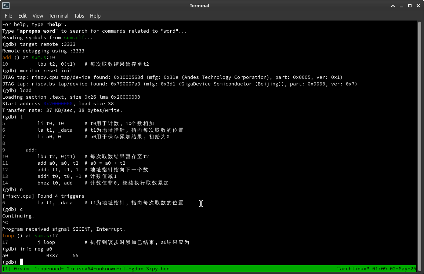Click the "Loading section .text" line
The image size is (424, 274).
pos(71,97)
